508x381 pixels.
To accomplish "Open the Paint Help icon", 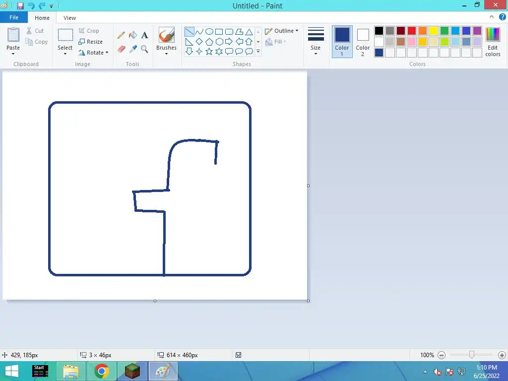I will pyautogui.click(x=503, y=17).
